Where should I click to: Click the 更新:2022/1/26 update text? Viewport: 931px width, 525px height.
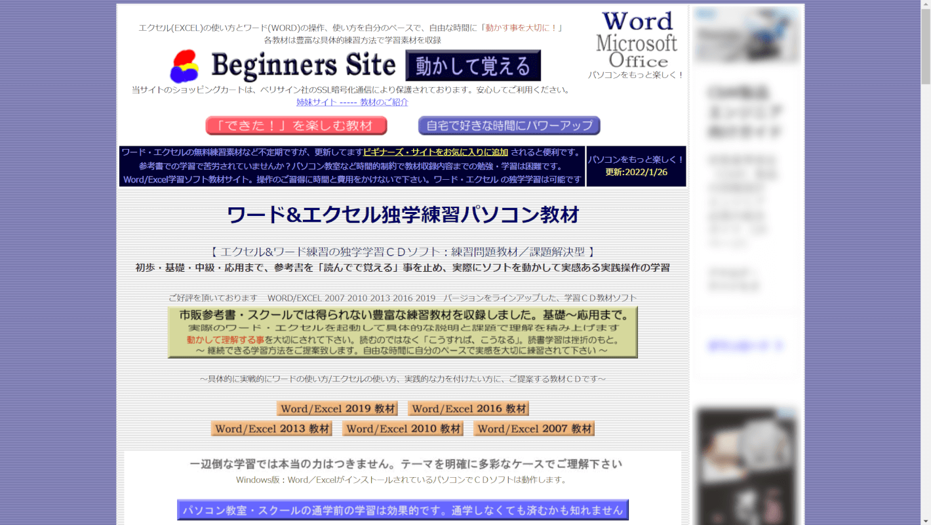pos(636,172)
